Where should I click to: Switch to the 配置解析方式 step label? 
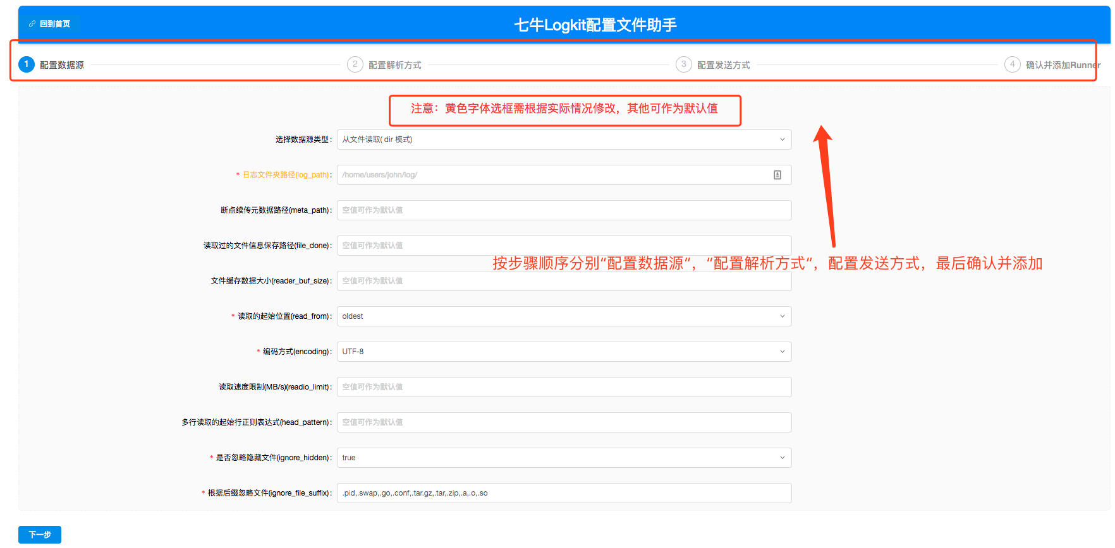click(x=395, y=65)
